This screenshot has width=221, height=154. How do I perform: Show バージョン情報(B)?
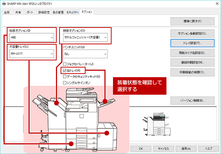pyautogui.click(x=192, y=100)
